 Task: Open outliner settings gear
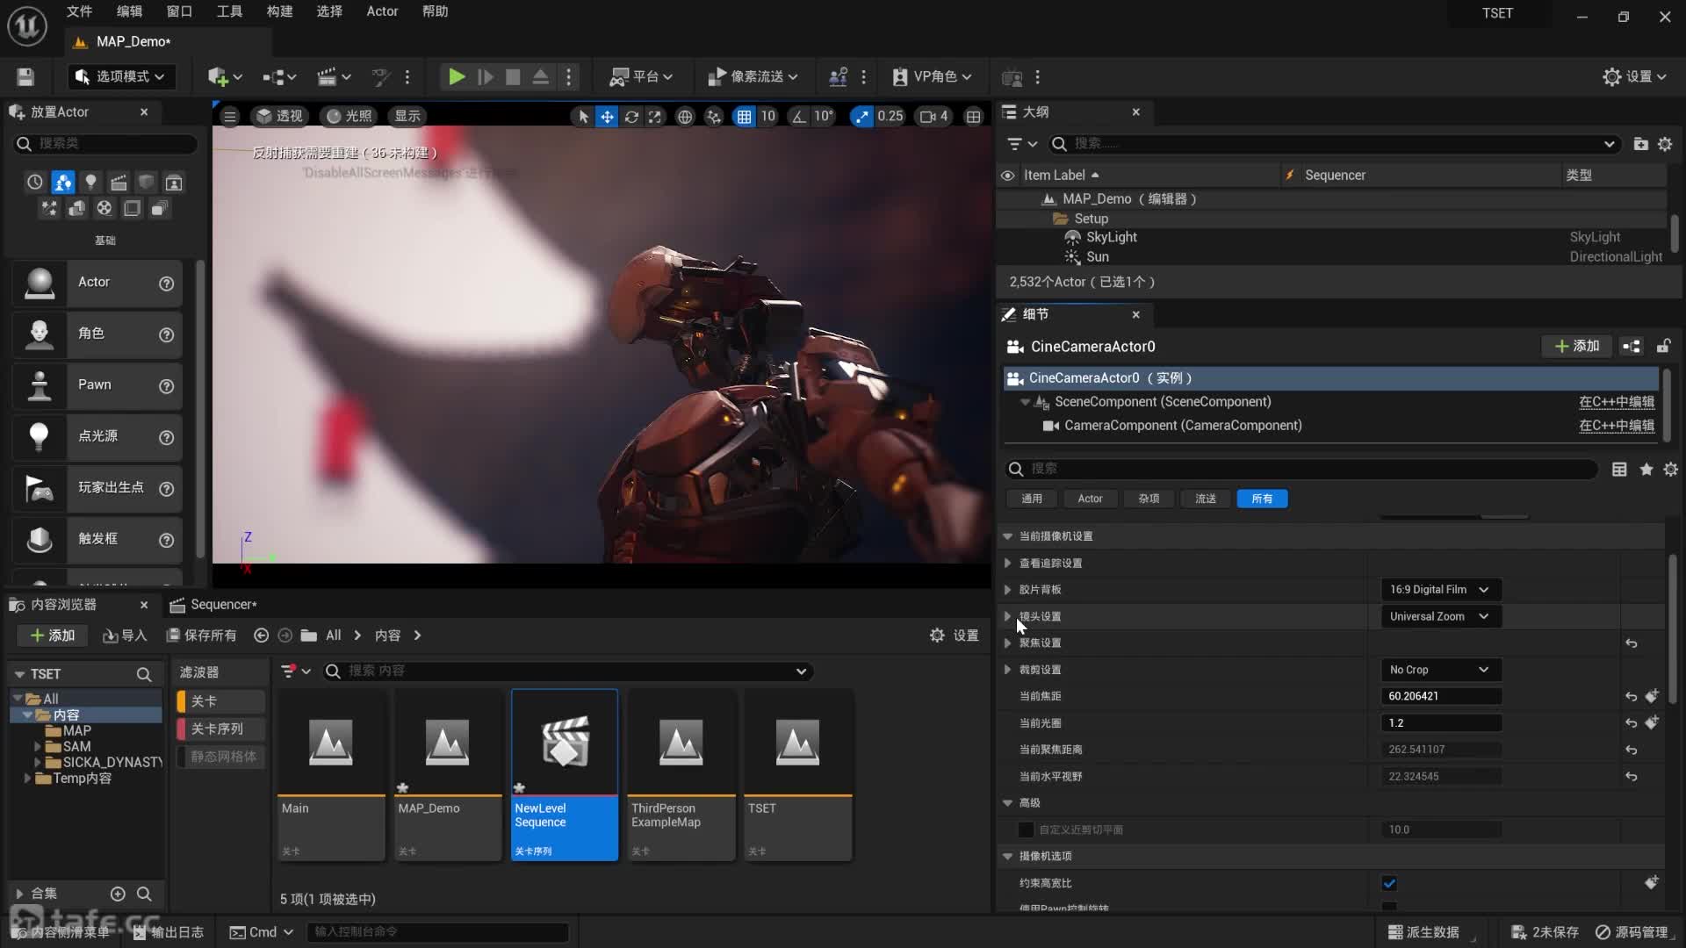1665,144
